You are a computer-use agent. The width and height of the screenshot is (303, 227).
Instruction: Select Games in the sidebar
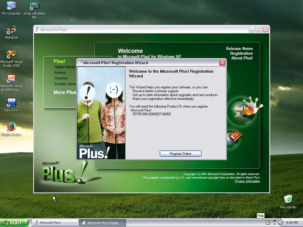(x=60, y=73)
